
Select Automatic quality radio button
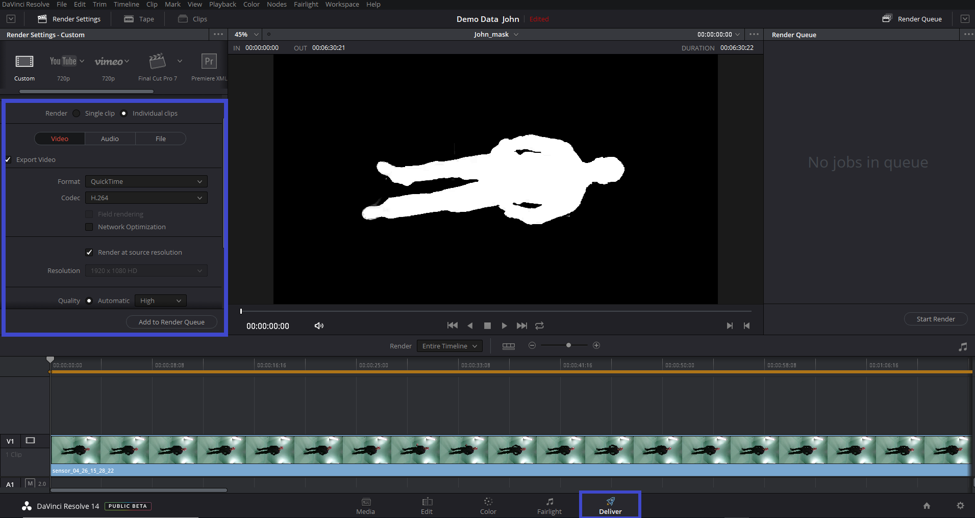pos(89,301)
